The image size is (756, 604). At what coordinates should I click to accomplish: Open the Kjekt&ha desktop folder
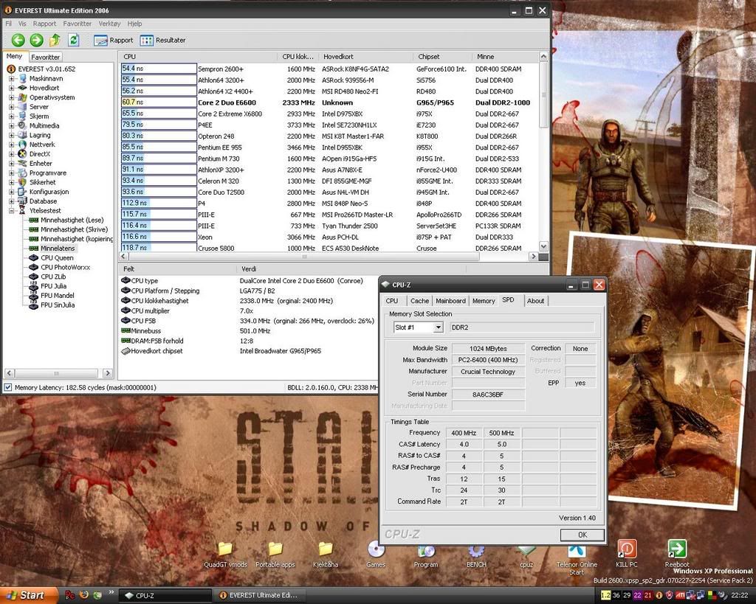pyautogui.click(x=326, y=554)
